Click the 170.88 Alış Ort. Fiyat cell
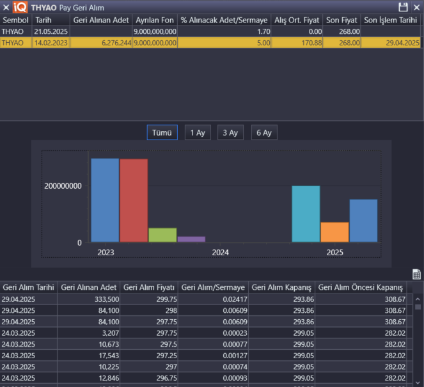Viewport: 424px width, 387px height. tap(297, 43)
